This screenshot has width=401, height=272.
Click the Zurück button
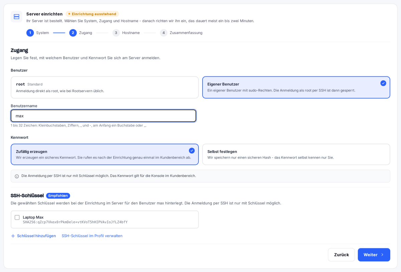[342, 255]
